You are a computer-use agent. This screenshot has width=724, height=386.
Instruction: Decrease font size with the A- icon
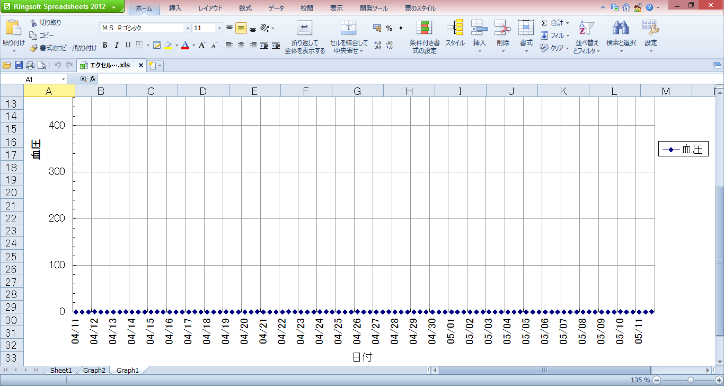214,46
